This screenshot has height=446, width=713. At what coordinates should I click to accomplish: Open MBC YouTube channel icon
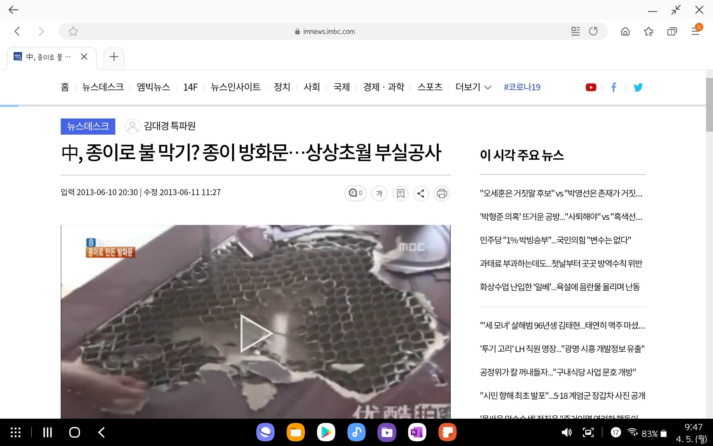[591, 87]
